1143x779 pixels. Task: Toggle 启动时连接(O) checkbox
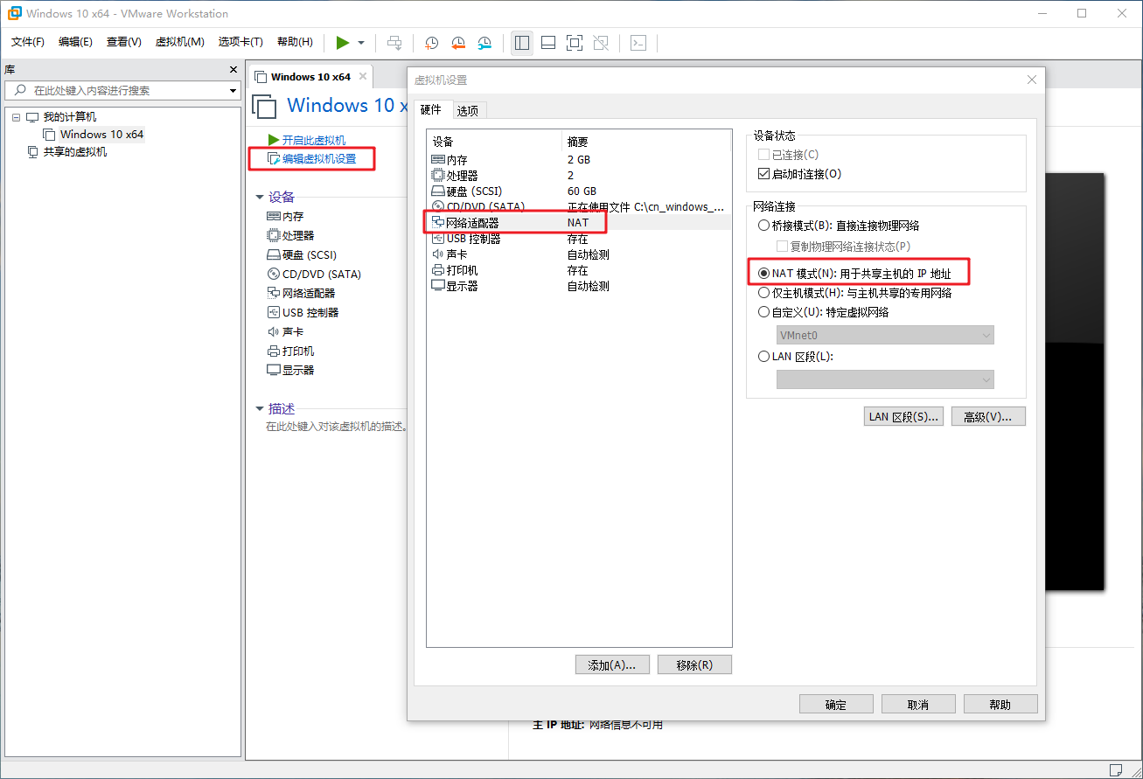coord(763,174)
